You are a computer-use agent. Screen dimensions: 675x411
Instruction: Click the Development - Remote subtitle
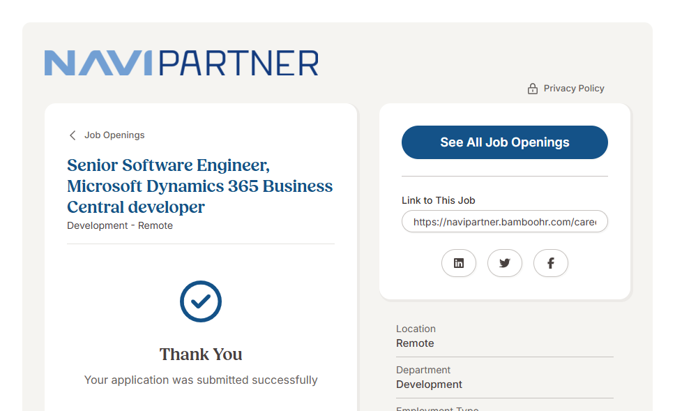120,226
